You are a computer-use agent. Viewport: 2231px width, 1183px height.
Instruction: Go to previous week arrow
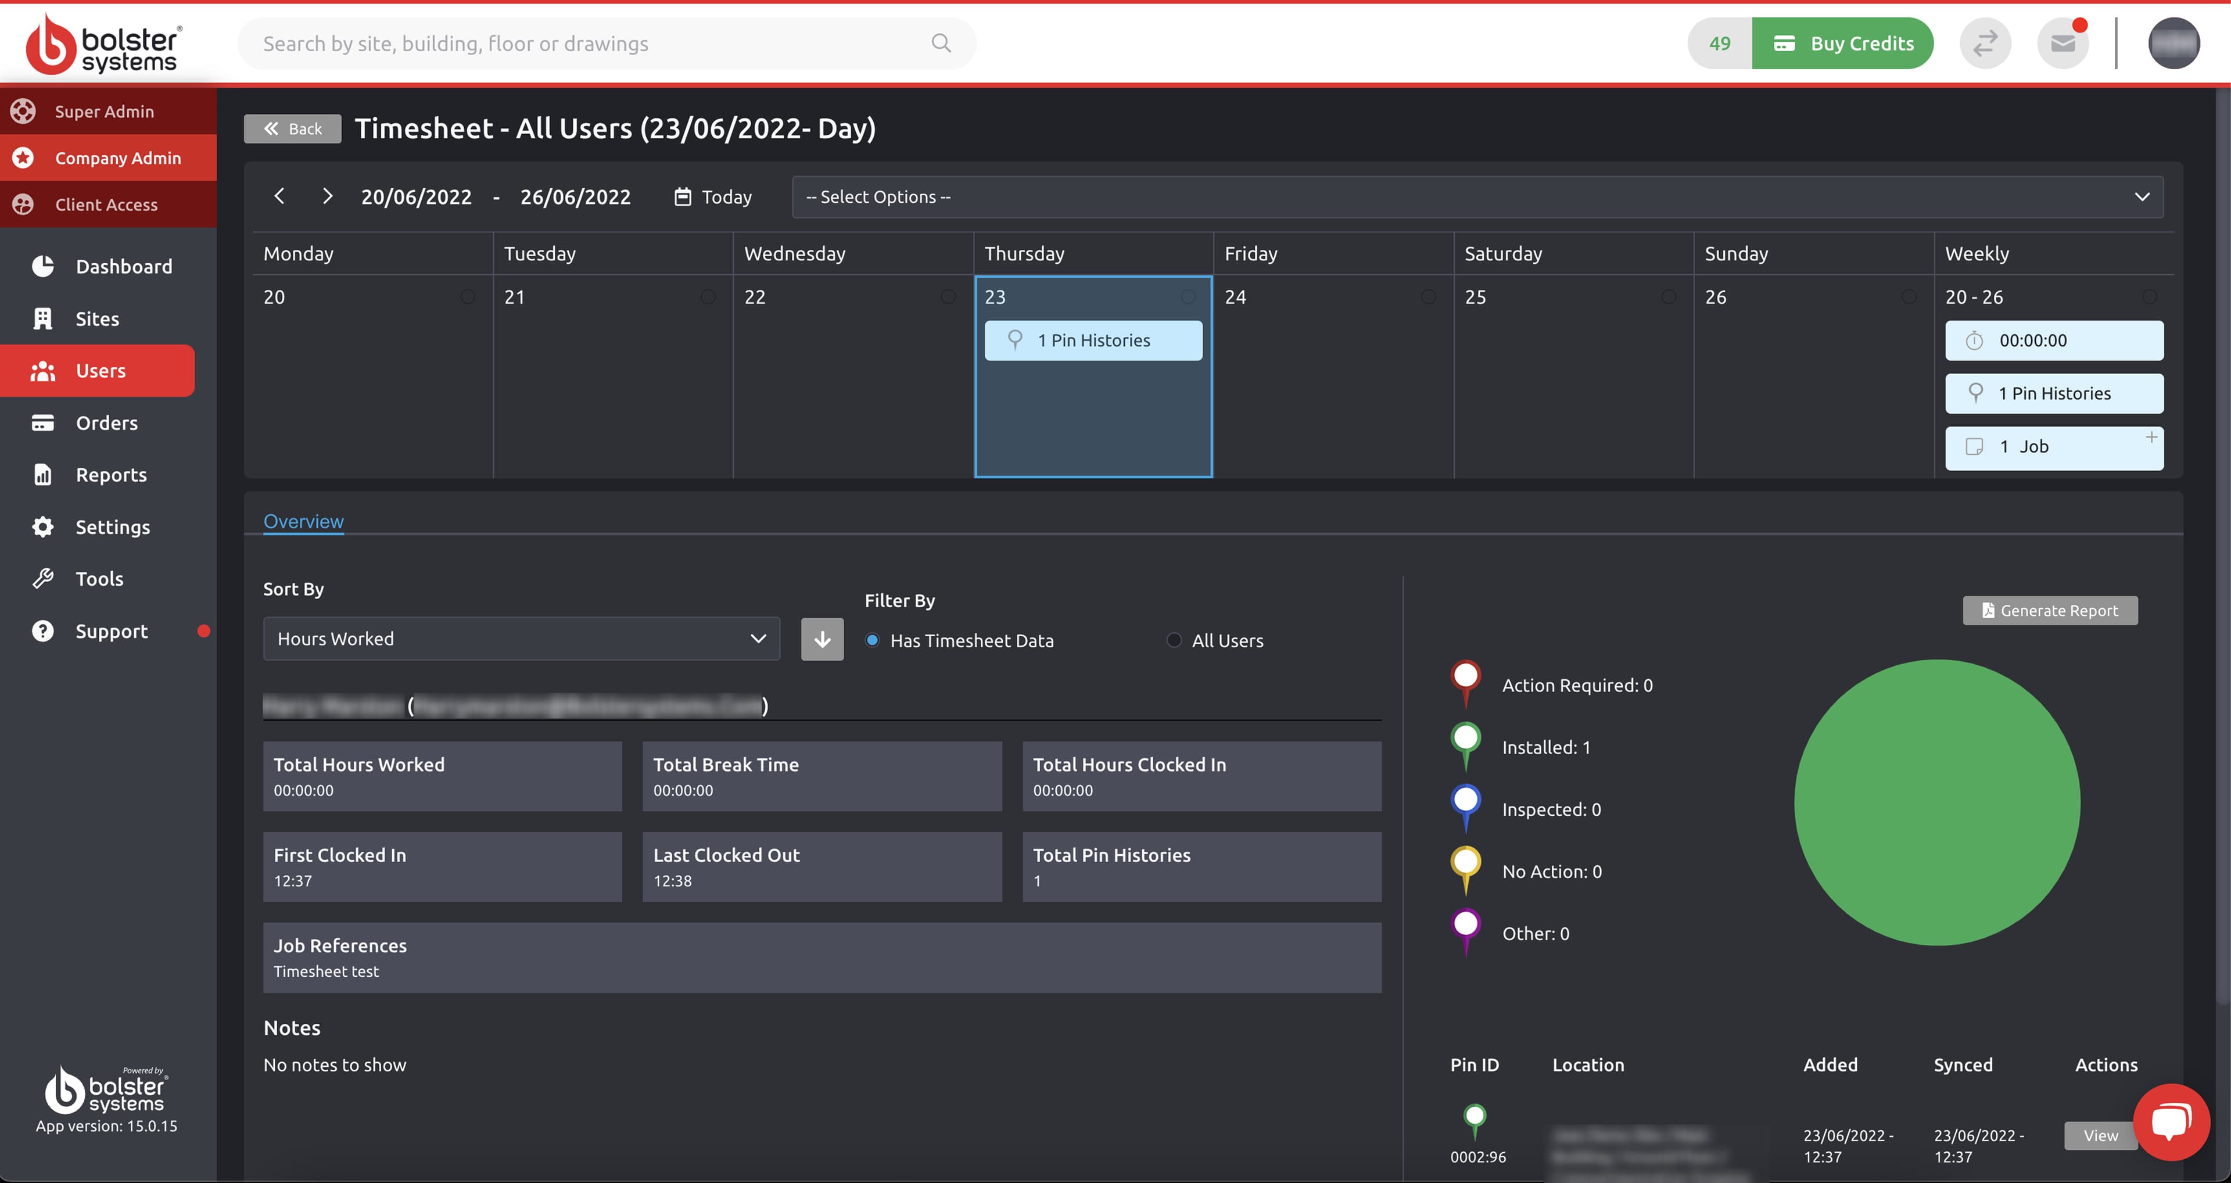click(x=279, y=196)
